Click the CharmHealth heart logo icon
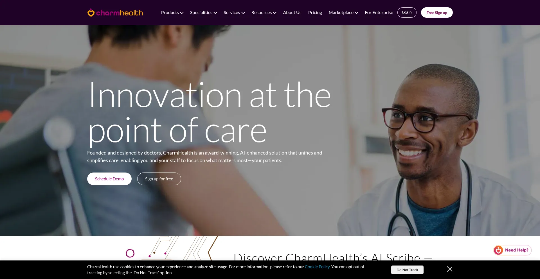Image resolution: width=540 pixels, height=279 pixels. pos(91,13)
